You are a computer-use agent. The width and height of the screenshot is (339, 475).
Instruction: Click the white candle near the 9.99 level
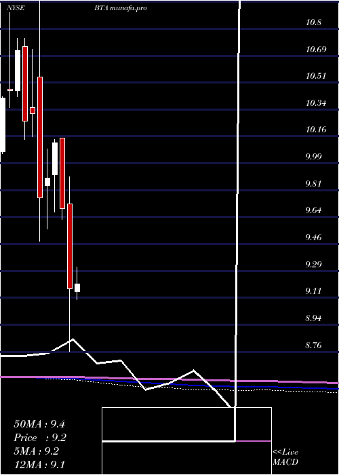[x=55, y=159]
